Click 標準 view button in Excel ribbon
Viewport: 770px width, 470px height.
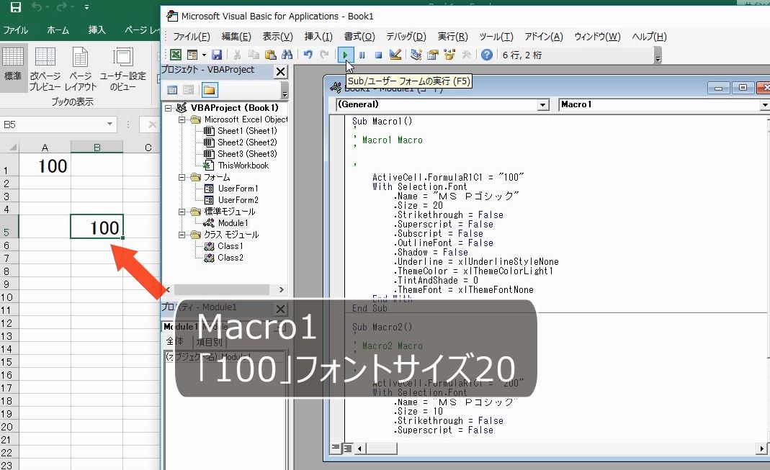pos(13,68)
